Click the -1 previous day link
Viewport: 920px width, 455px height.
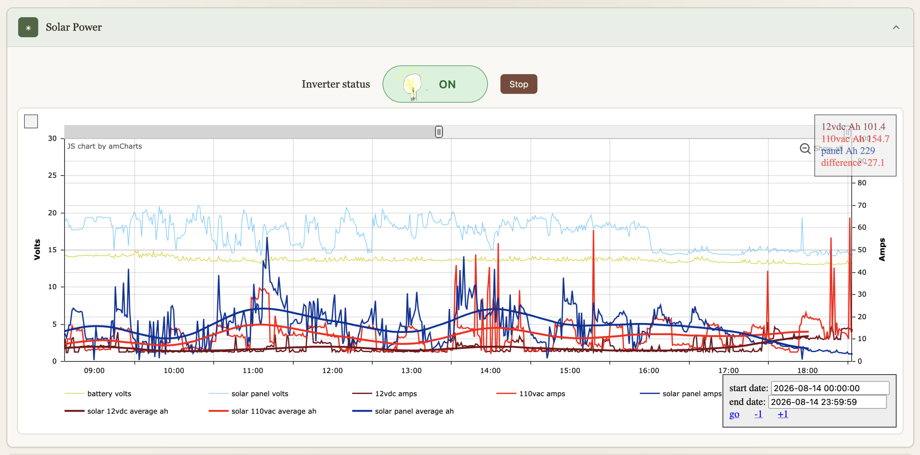758,414
